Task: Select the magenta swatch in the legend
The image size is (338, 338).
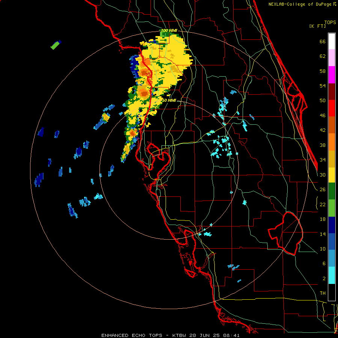Action: pyautogui.click(x=332, y=75)
